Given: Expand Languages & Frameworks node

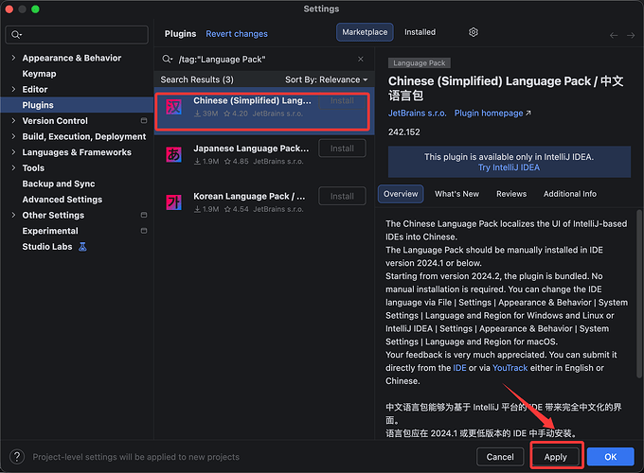Looking at the screenshot, I should pos(13,151).
